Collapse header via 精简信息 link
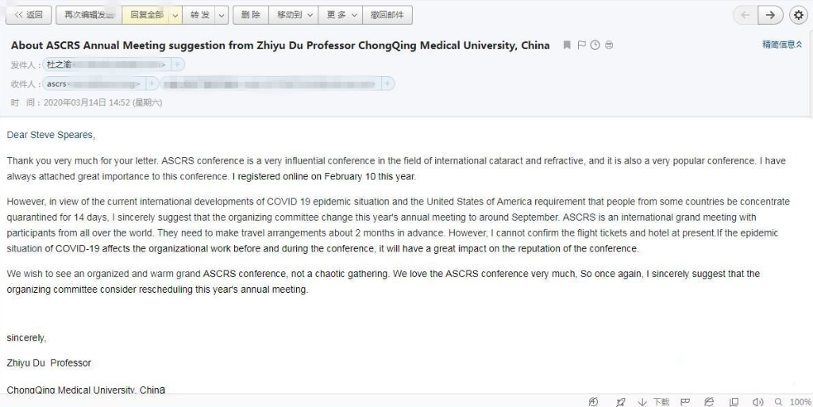This screenshot has height=407, width=813. click(782, 45)
